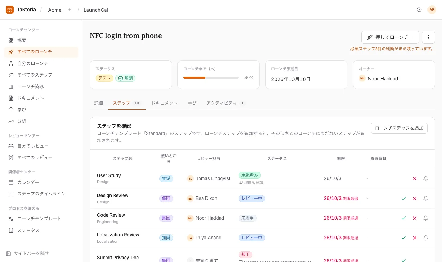
Task: Open 学び in the sidebar
Action: tap(41, 110)
